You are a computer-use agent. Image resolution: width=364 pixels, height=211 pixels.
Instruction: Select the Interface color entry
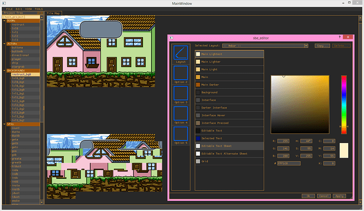click(x=229, y=100)
